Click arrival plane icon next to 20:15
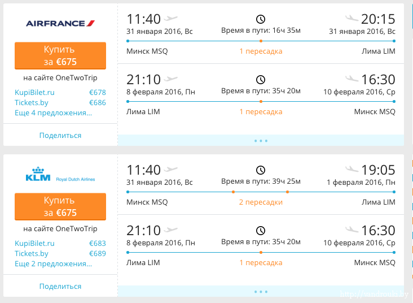This screenshot has height=303, width=413. coord(352,19)
